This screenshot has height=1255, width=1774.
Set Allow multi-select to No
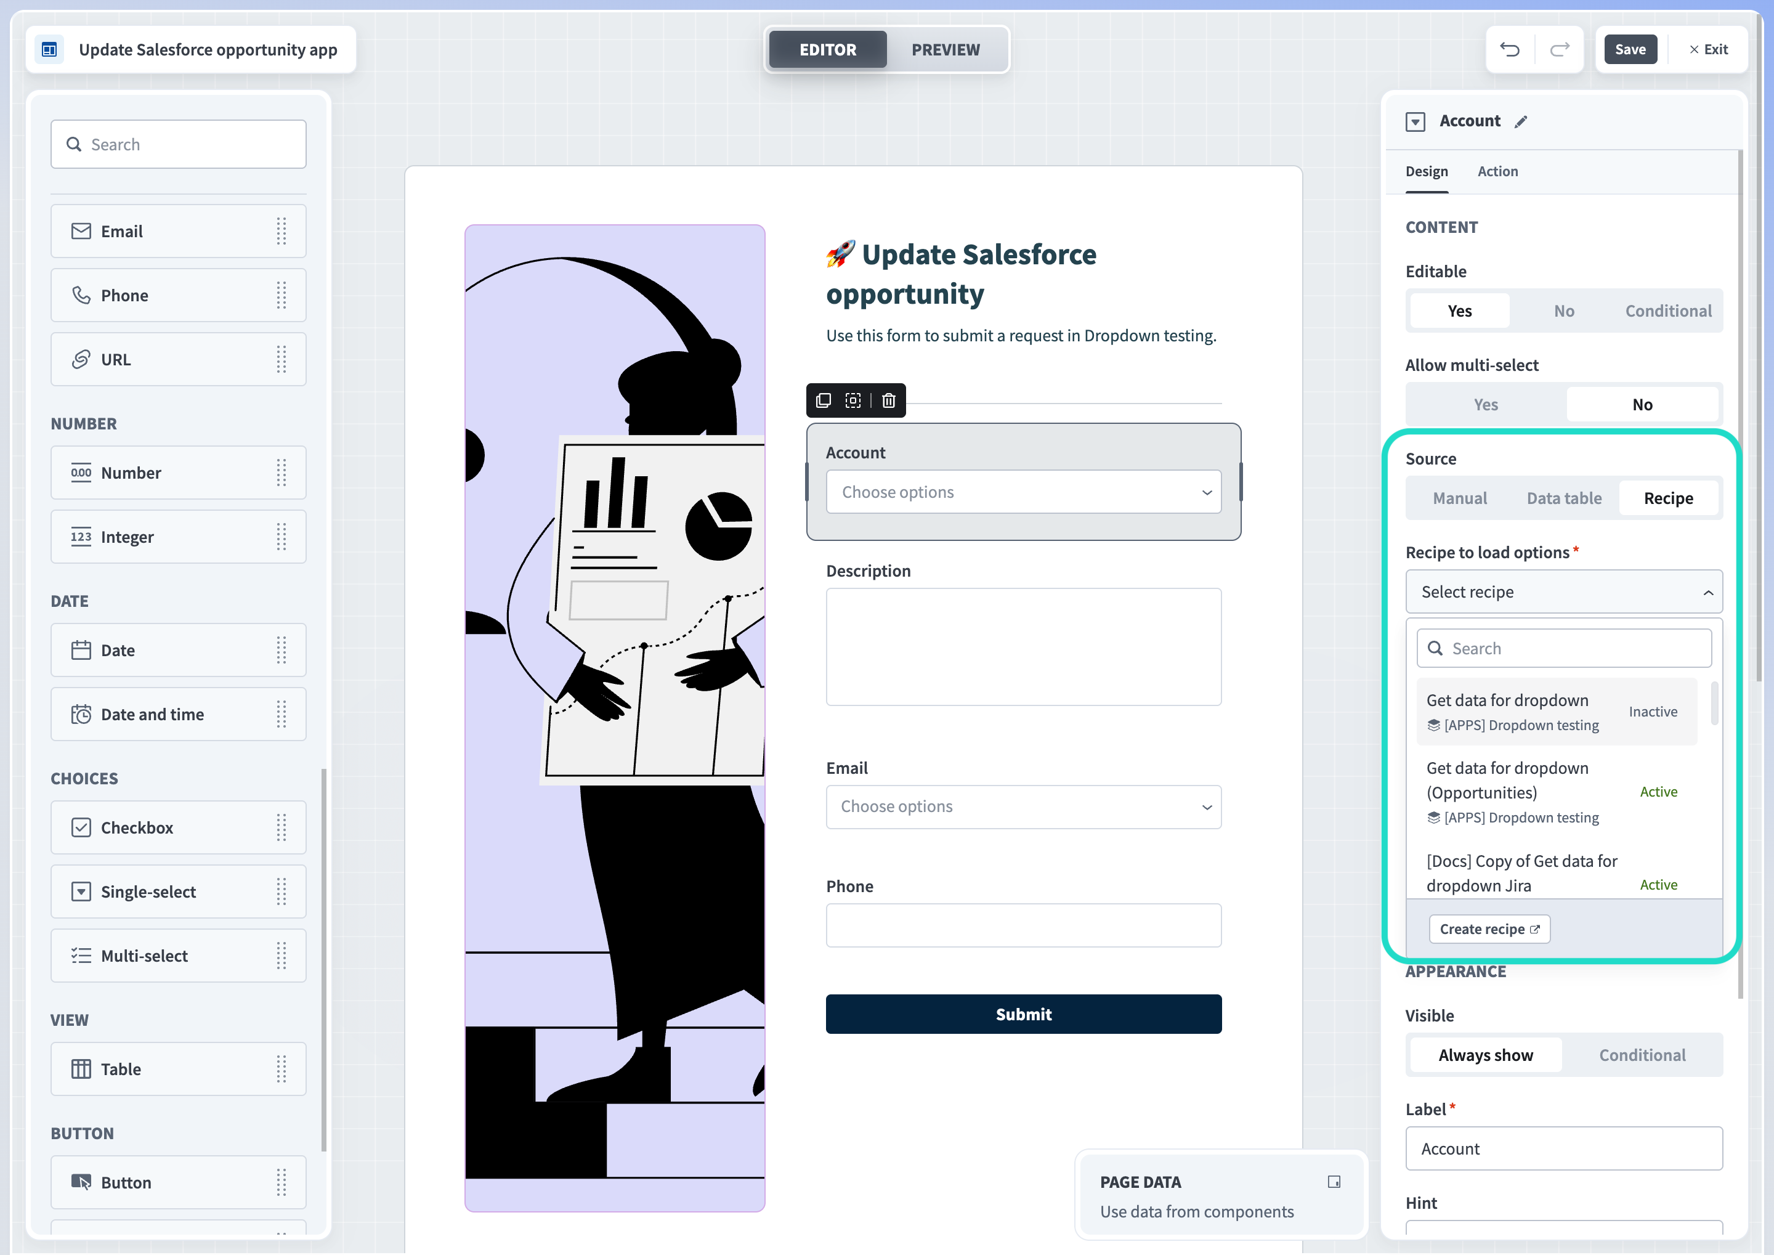(x=1643, y=404)
